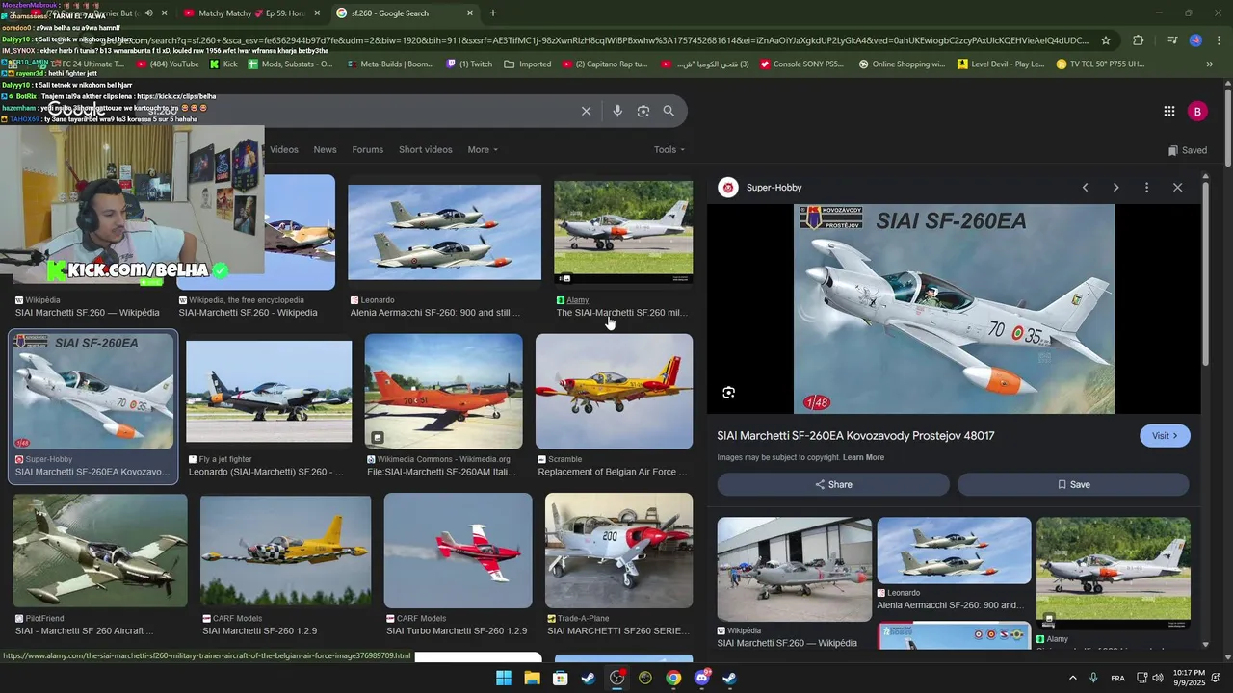
Task: Click the Visit button
Action: coord(1165,436)
